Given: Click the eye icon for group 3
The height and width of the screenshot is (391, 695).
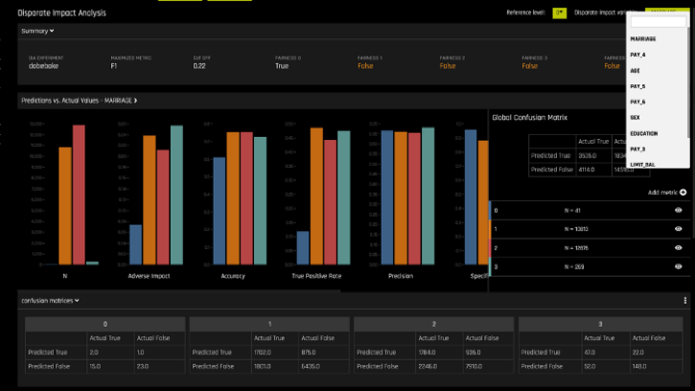Looking at the screenshot, I should point(678,266).
